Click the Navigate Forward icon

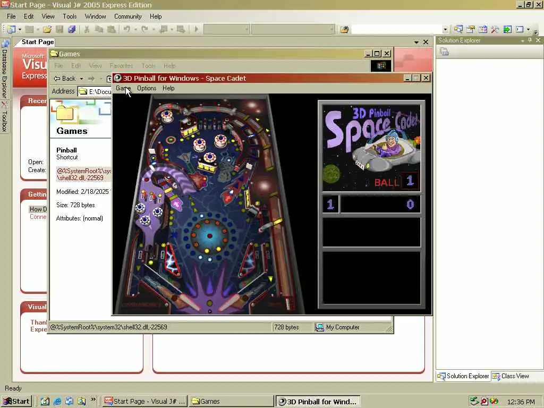point(181,30)
